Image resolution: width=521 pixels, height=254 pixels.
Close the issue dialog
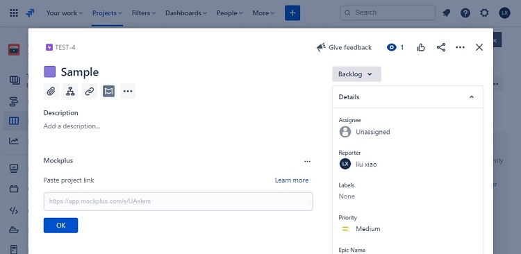click(479, 47)
